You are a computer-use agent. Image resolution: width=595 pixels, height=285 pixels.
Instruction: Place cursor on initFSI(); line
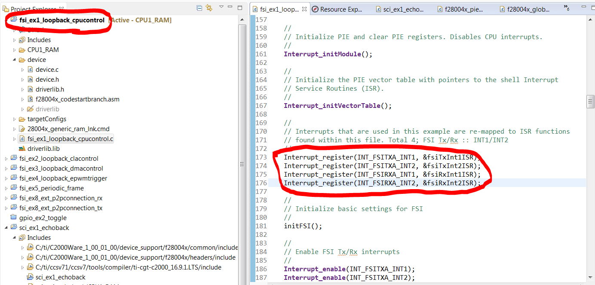(x=303, y=226)
